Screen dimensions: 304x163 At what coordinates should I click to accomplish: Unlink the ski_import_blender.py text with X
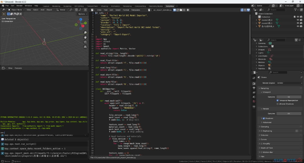[x=184, y=10]
